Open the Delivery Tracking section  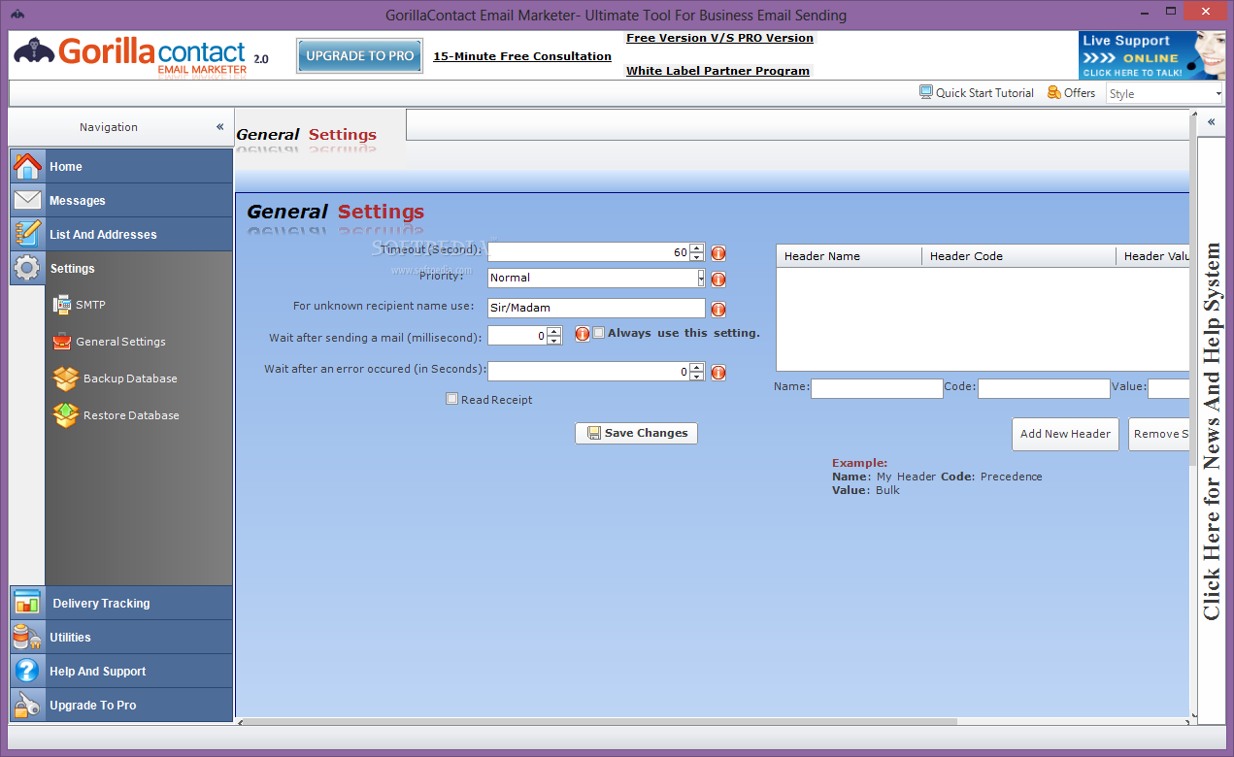(121, 603)
